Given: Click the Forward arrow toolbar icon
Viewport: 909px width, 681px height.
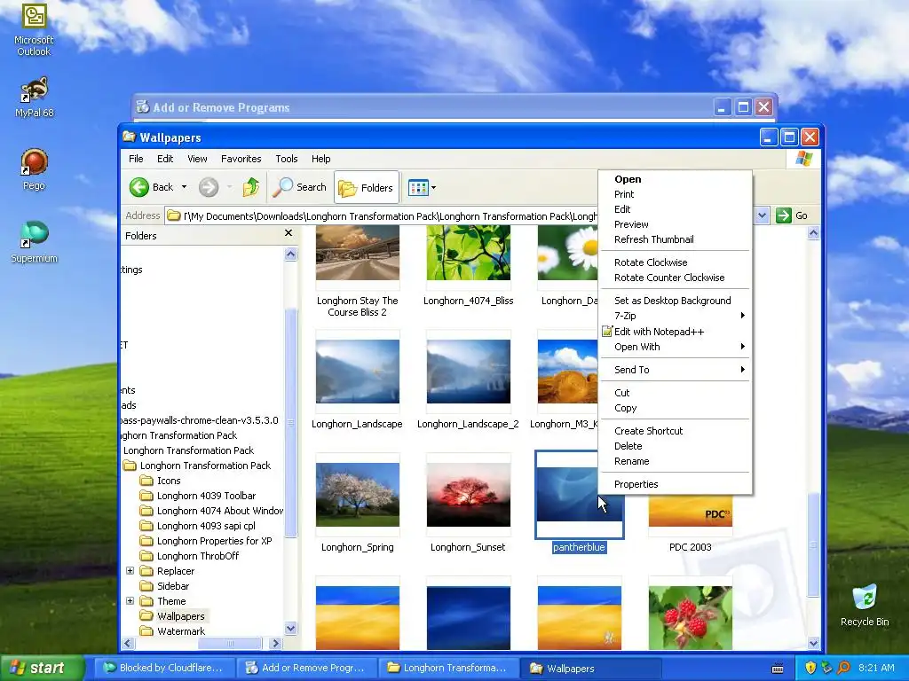Looking at the screenshot, I should tap(209, 187).
